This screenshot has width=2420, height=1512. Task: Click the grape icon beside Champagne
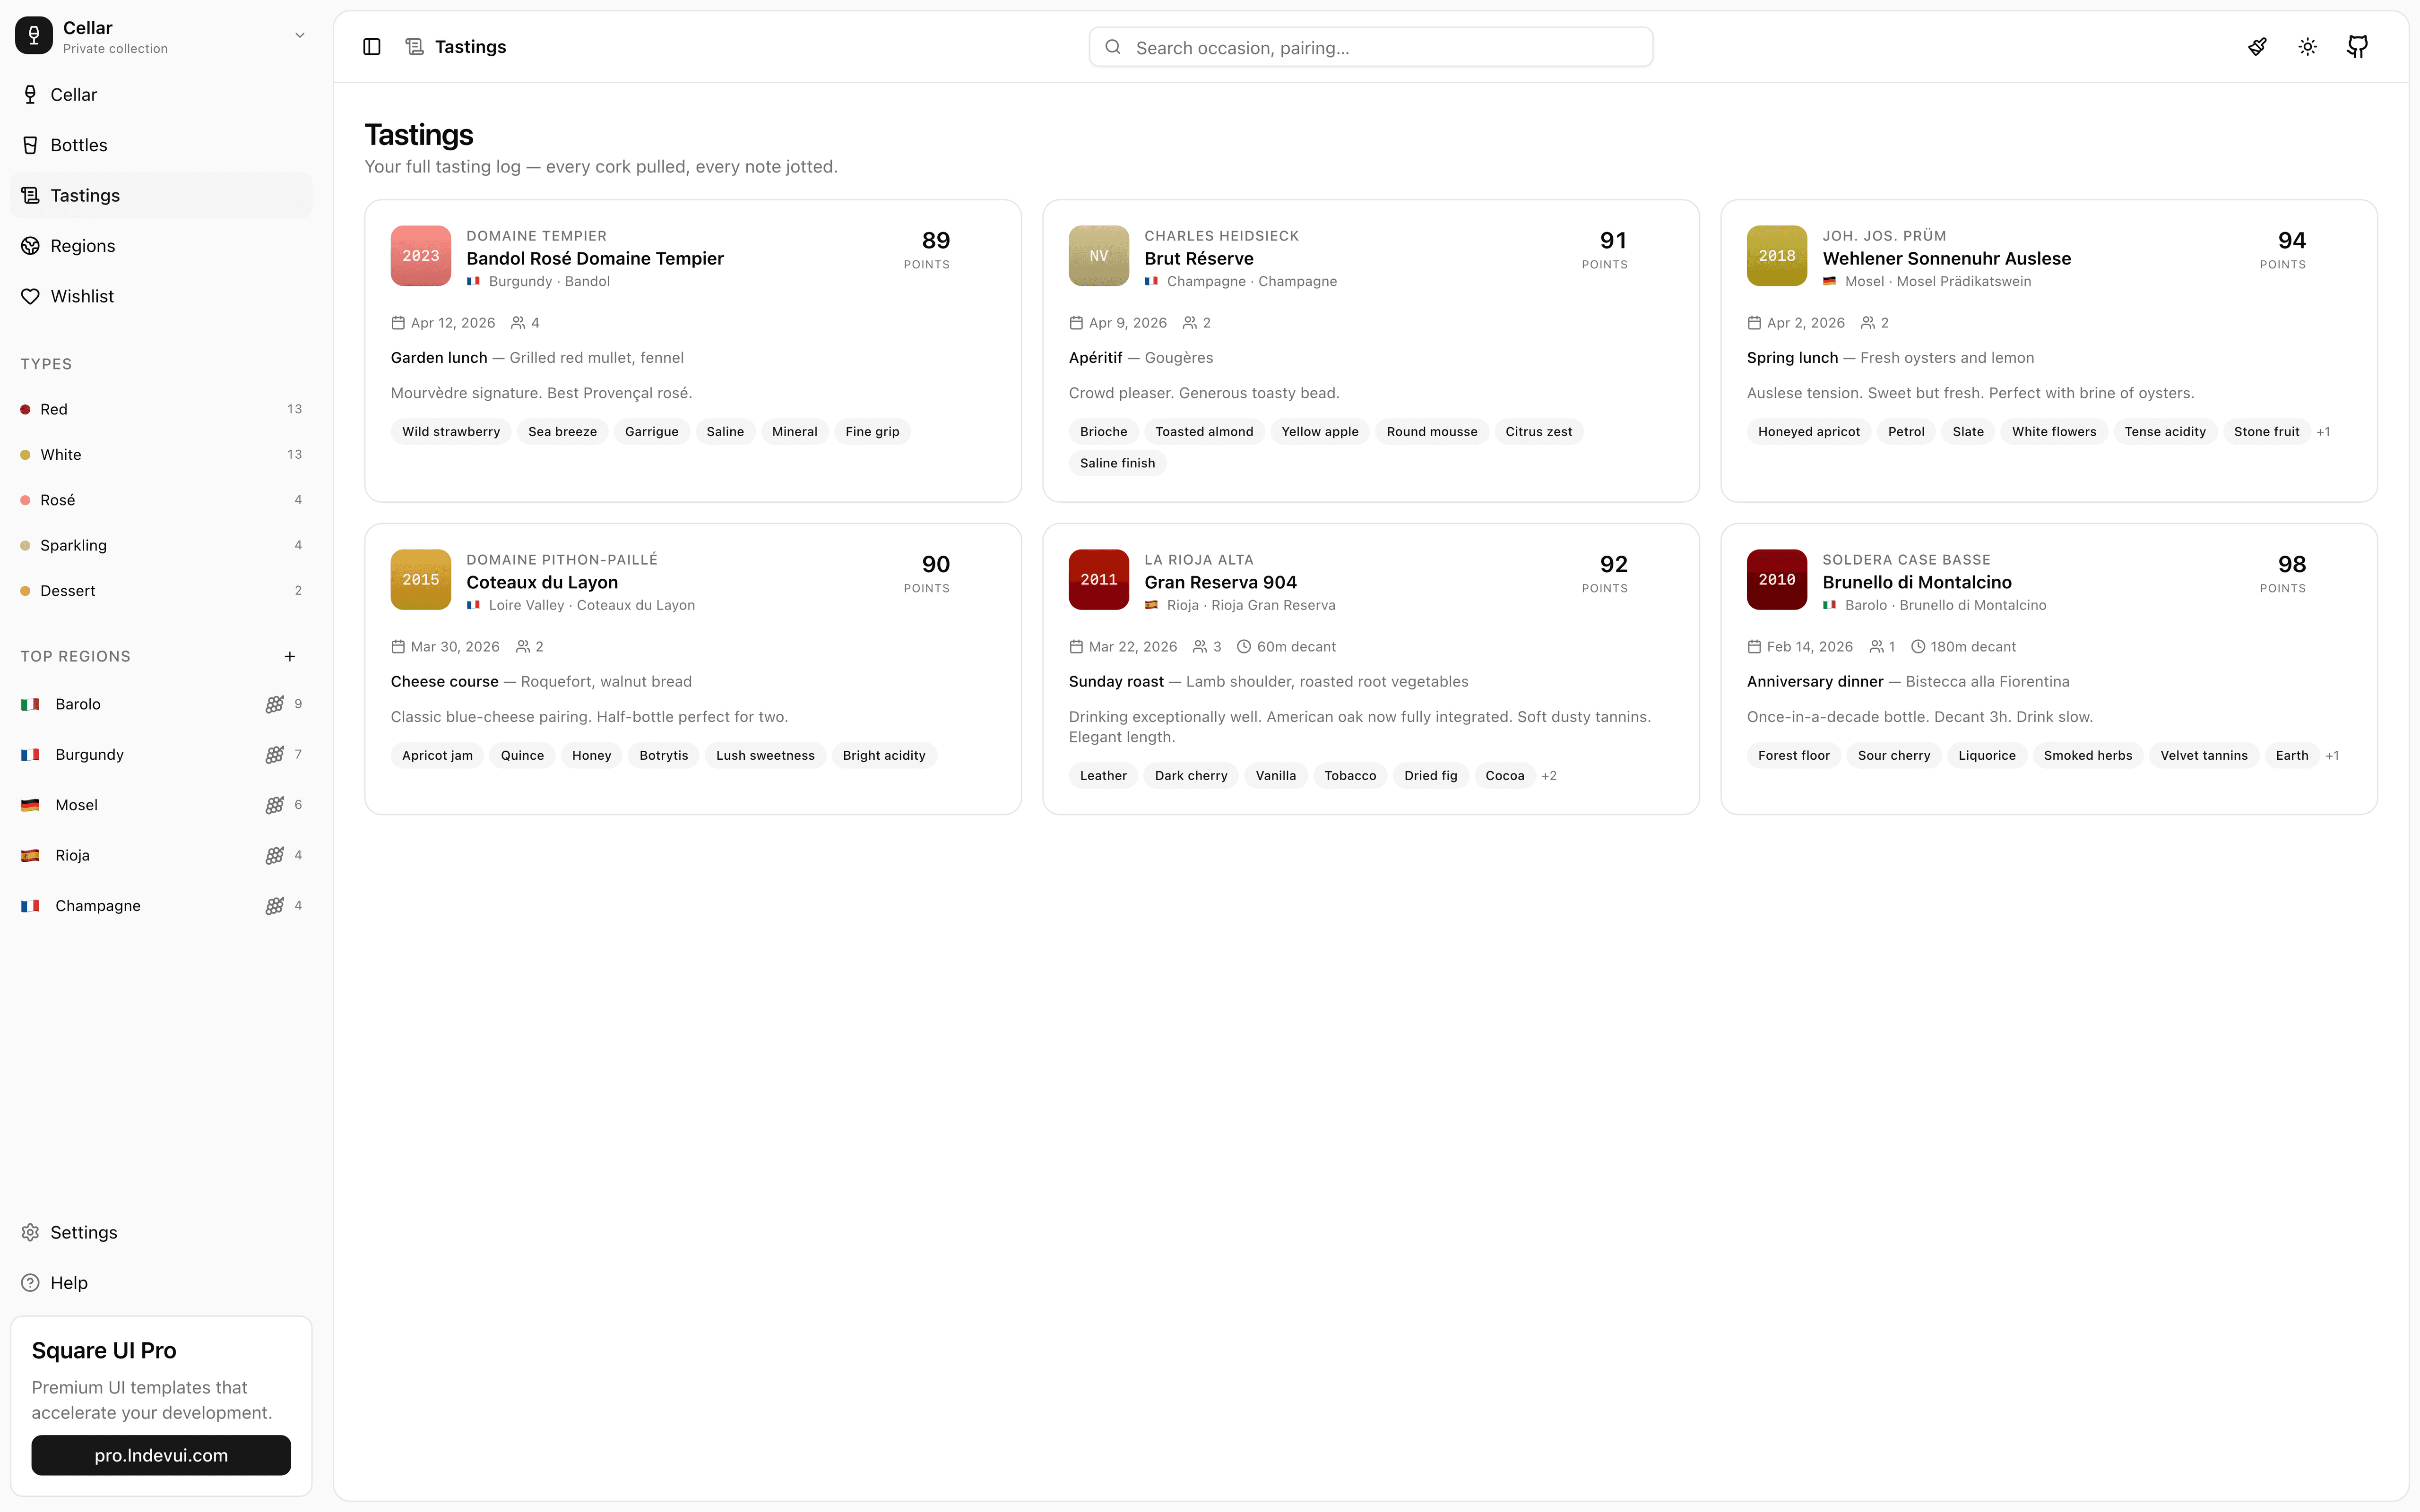click(275, 905)
